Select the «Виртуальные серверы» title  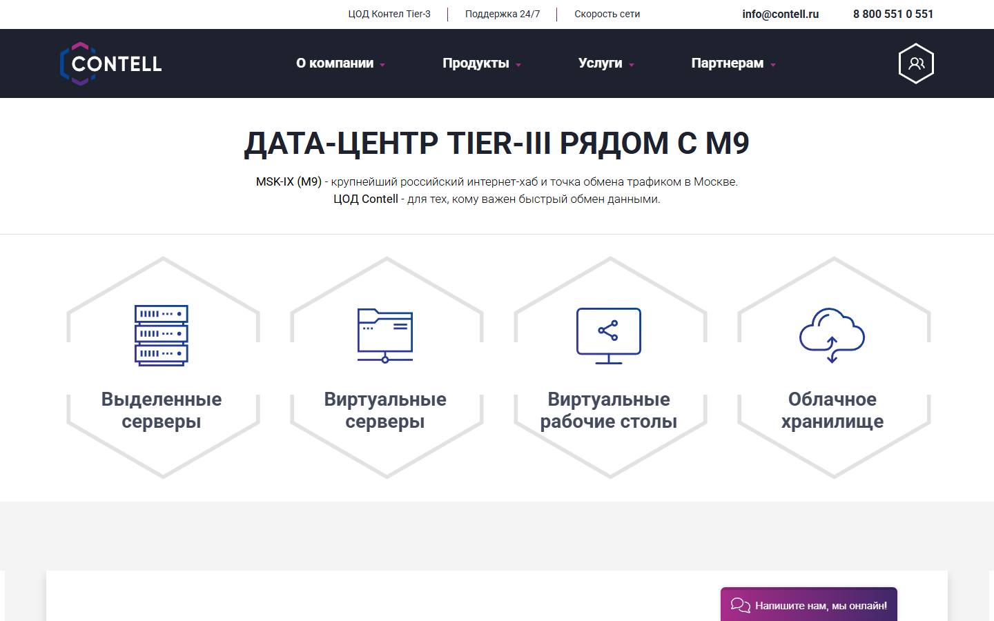pyautogui.click(x=385, y=410)
